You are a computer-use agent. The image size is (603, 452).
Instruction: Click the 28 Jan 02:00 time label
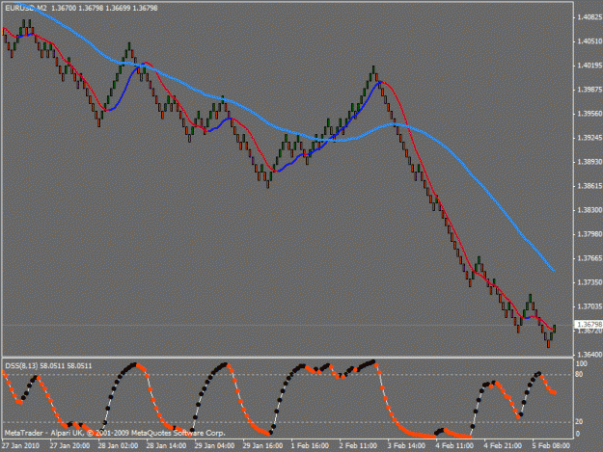pyautogui.click(x=118, y=446)
